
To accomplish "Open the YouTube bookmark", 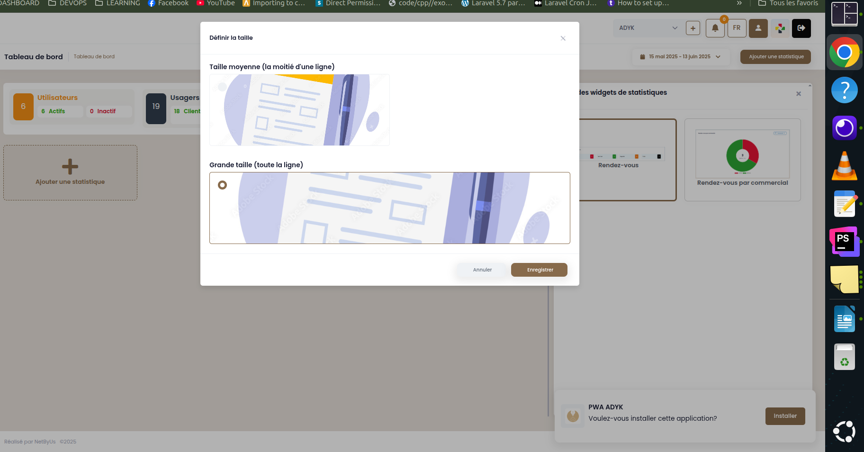I will click(216, 3).
